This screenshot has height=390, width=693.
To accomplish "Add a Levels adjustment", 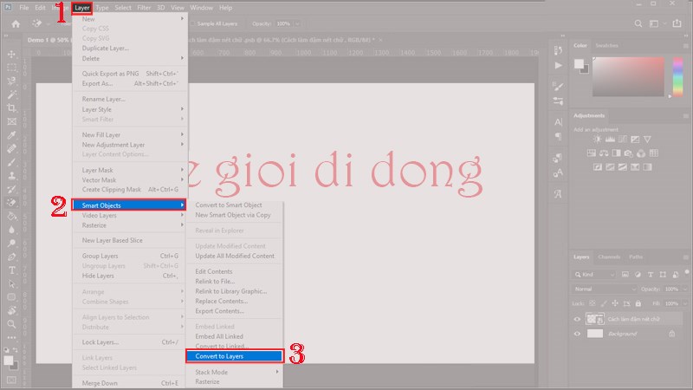I will point(610,140).
